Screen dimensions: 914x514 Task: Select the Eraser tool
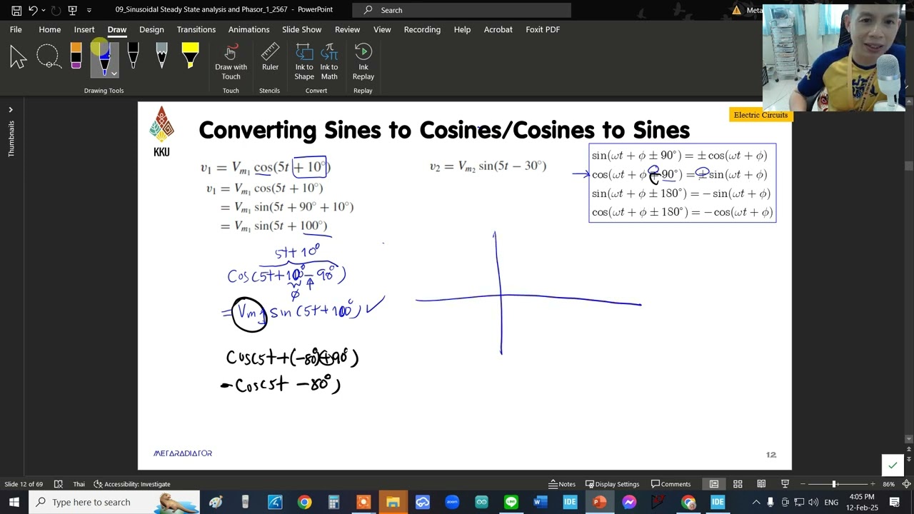(76, 56)
